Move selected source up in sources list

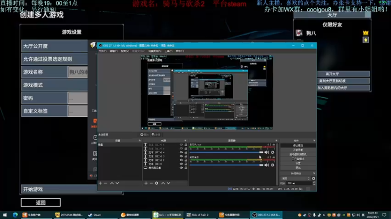(x=163, y=183)
